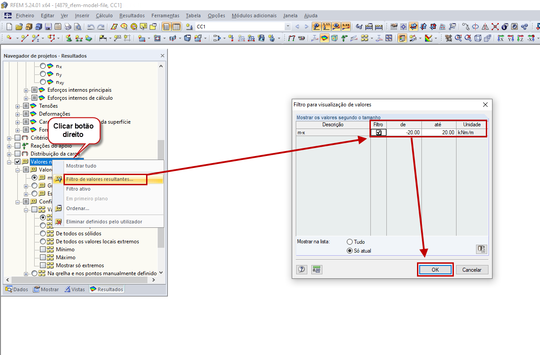Undo the last action
Viewport: 540px width, 355px height.
tap(91, 27)
